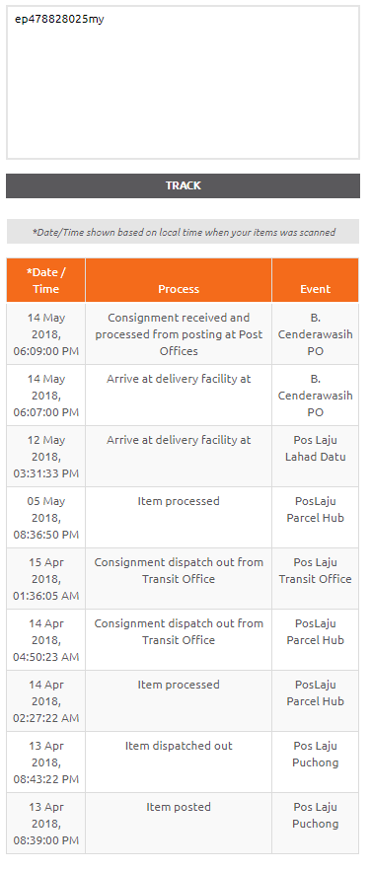Focus the tracking number text area
This screenshot has width=371, height=870.
183,83
